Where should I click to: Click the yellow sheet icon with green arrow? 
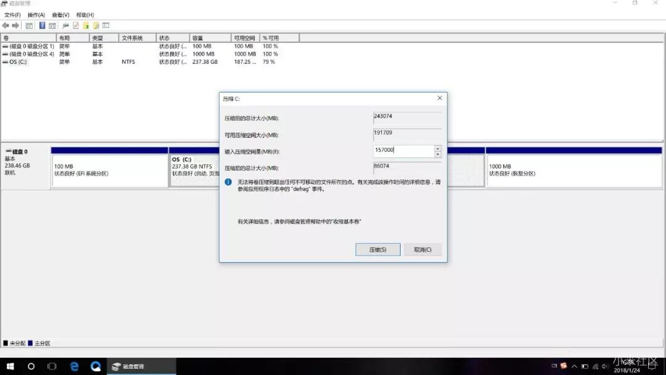click(86, 25)
